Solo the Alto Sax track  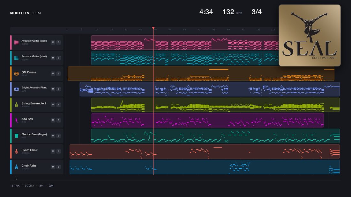point(58,120)
